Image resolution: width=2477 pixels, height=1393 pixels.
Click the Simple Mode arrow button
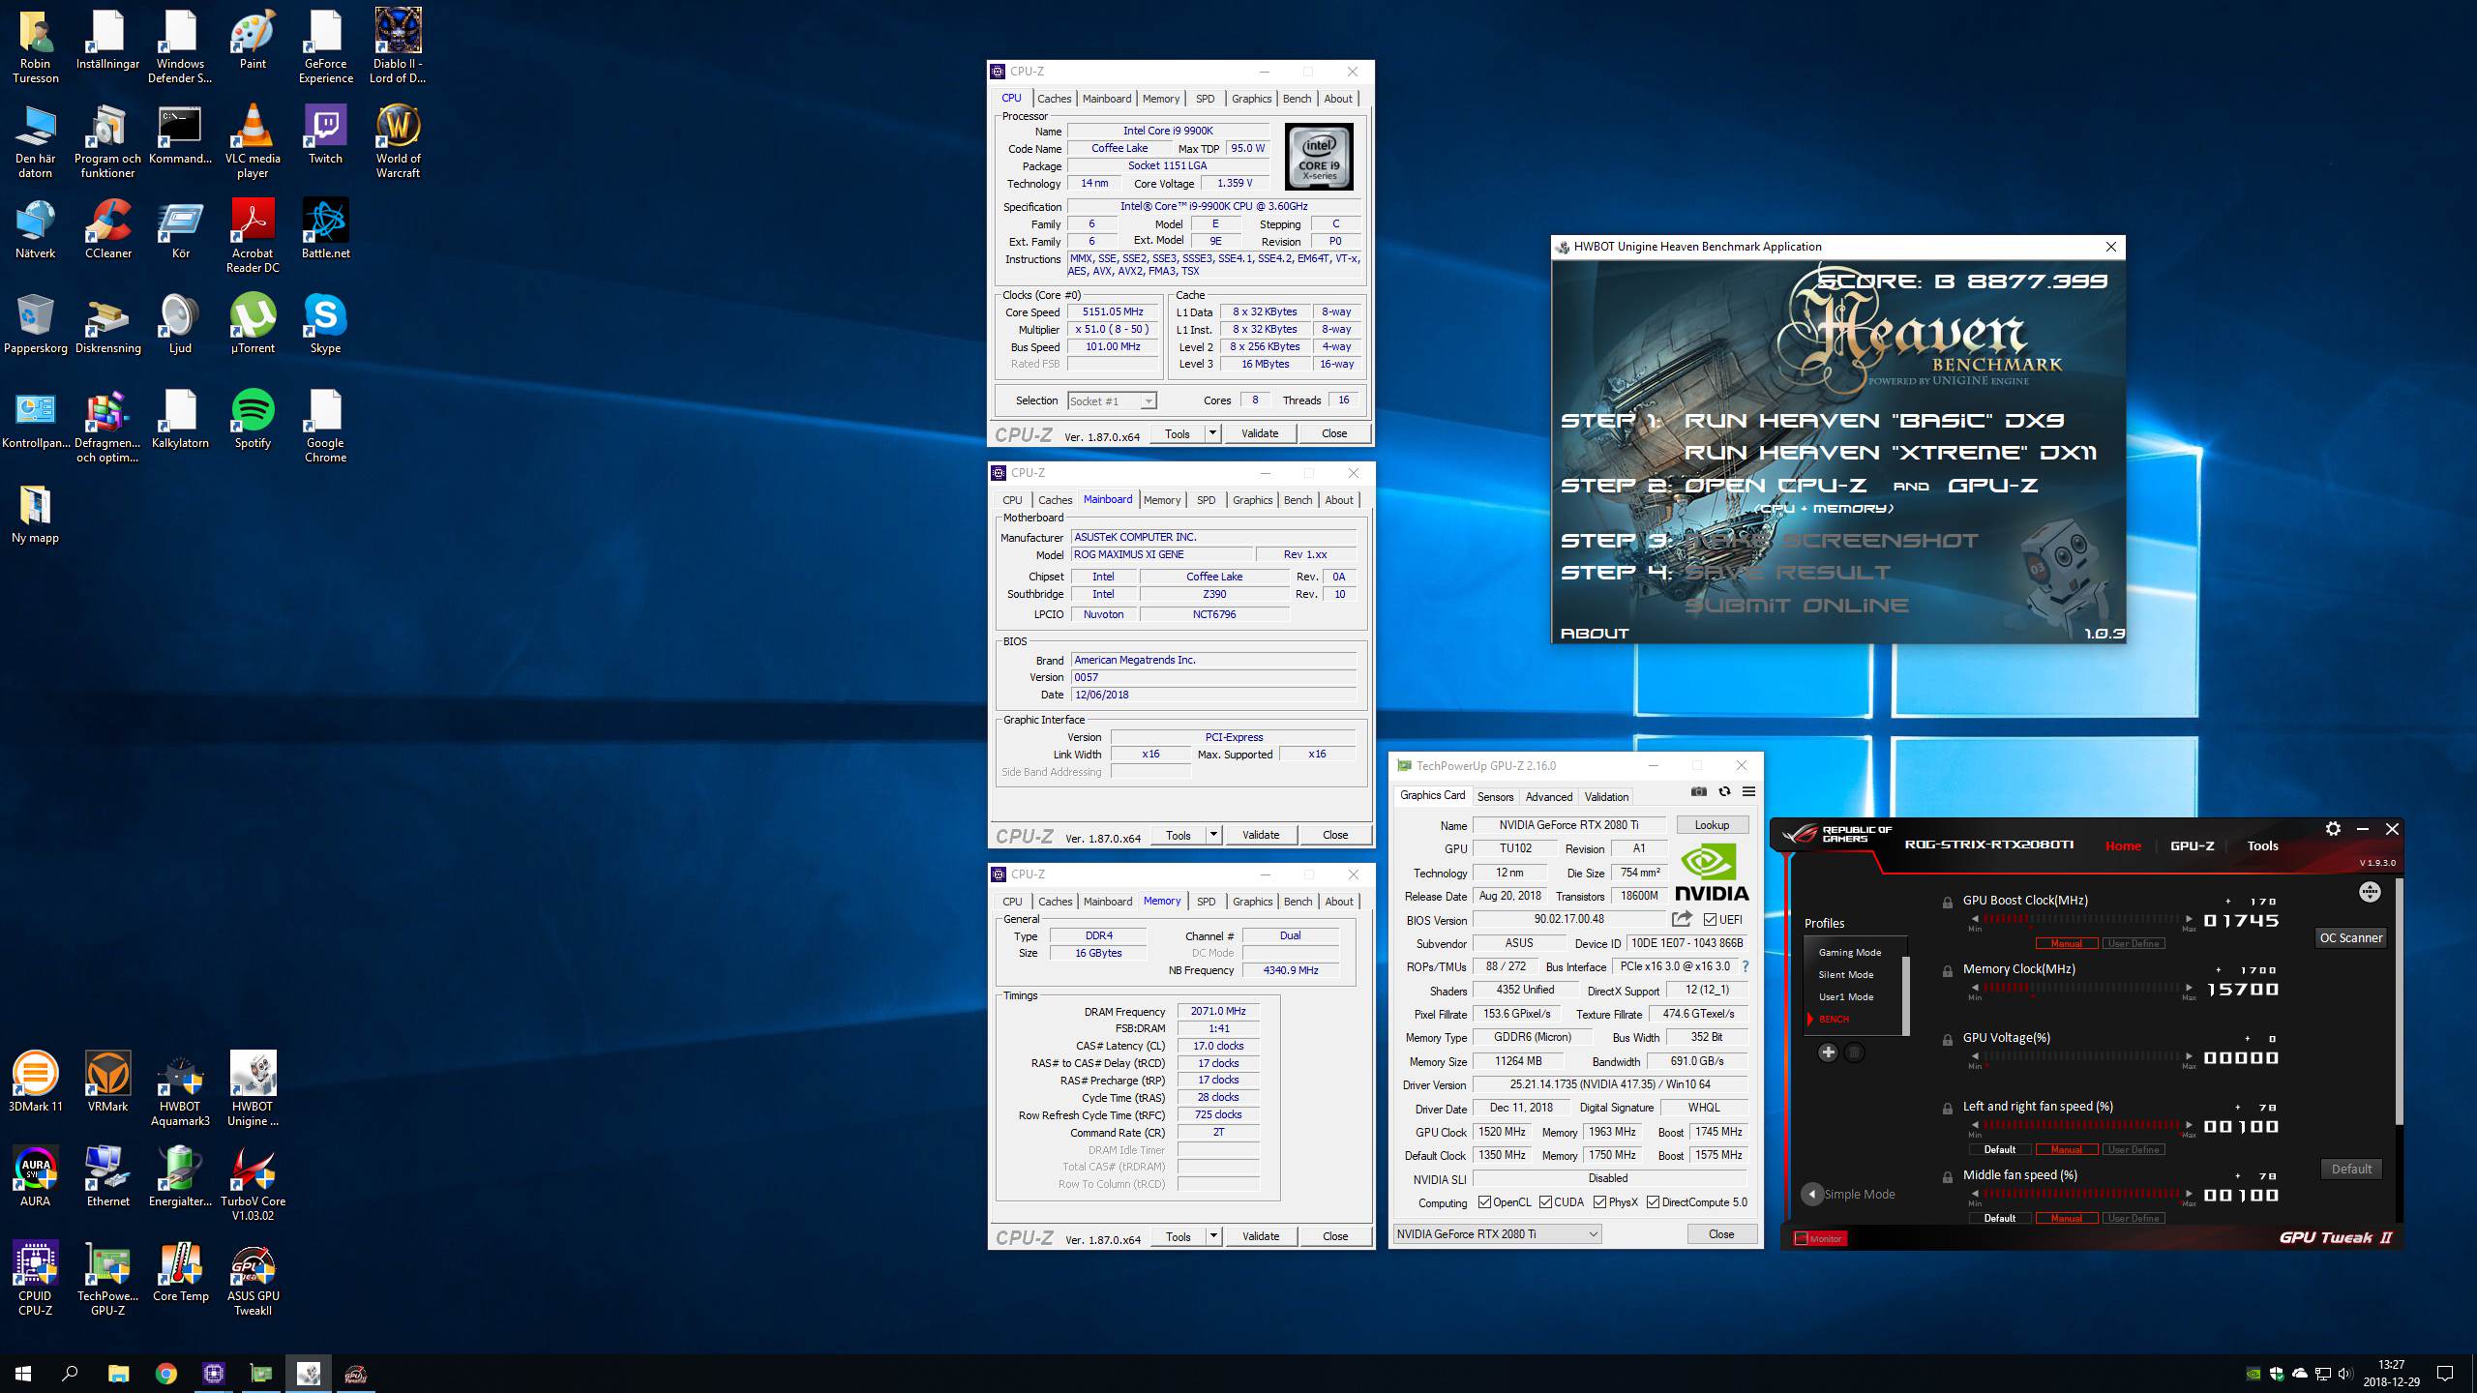coord(1812,1194)
